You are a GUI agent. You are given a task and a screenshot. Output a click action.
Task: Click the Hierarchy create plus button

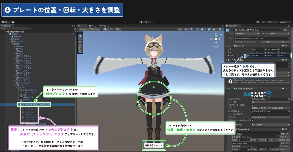click(2, 29)
